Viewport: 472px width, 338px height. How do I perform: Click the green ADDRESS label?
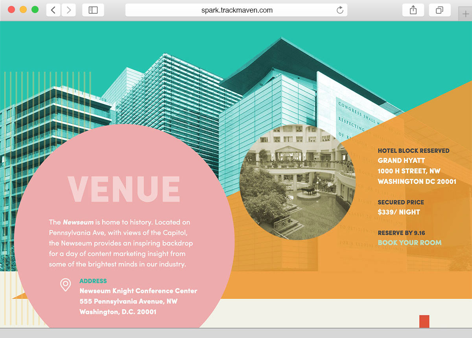pyautogui.click(x=93, y=281)
